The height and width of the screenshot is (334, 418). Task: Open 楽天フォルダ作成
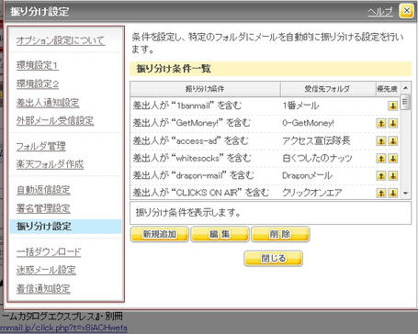click(50, 164)
